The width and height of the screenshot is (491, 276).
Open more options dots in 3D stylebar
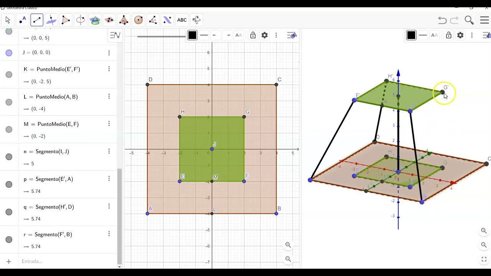(x=472, y=35)
